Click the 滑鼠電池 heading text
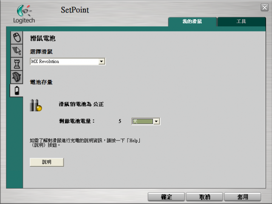This screenshot has height=204, width=272. click(x=42, y=38)
